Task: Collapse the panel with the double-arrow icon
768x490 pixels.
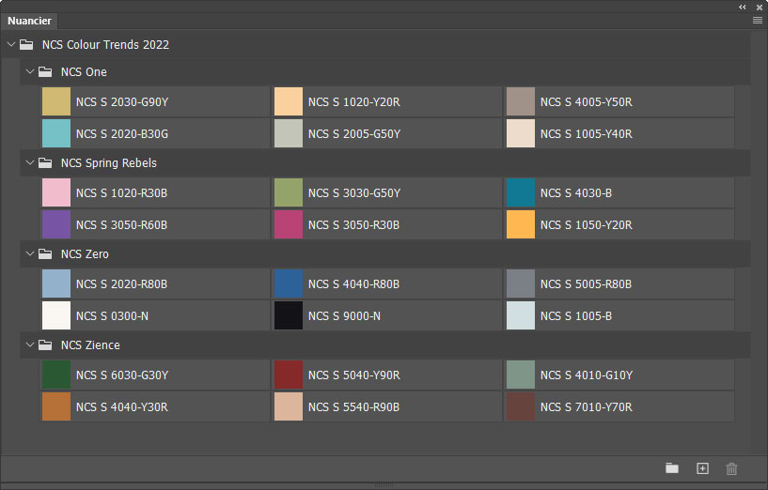Action: pyautogui.click(x=743, y=7)
